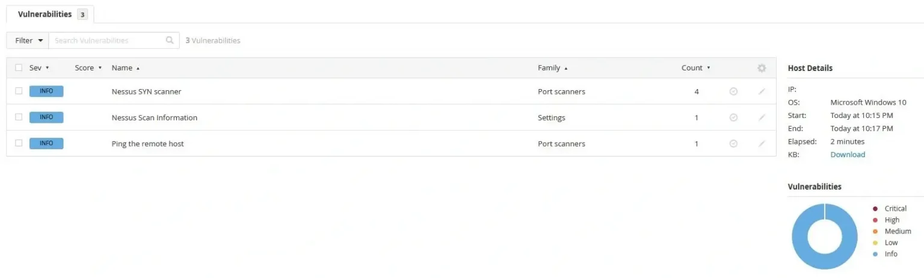Click the checkmark icon for Ping the remote host

point(733,144)
